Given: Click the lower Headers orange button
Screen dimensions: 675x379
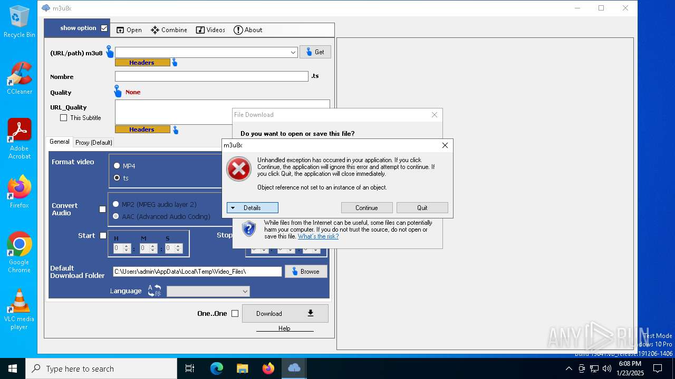Looking at the screenshot, I should tap(142, 129).
